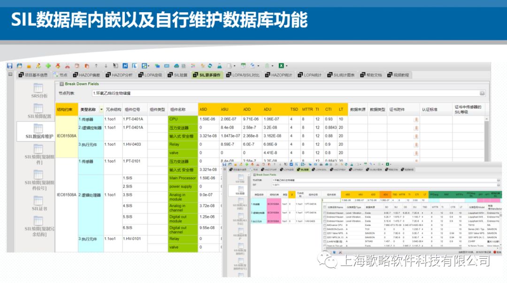This screenshot has width=507, height=283.
Task: Click certificate attachment icon in CPU row
Action: [416, 119]
